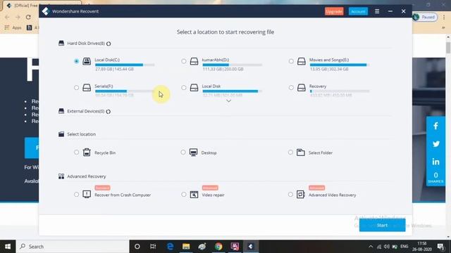Refresh the Hard Disk Drives list

coord(109,44)
